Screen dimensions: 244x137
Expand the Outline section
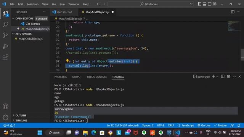[21, 115]
